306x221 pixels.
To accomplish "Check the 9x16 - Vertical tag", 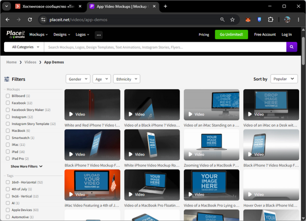I will 8,196.
